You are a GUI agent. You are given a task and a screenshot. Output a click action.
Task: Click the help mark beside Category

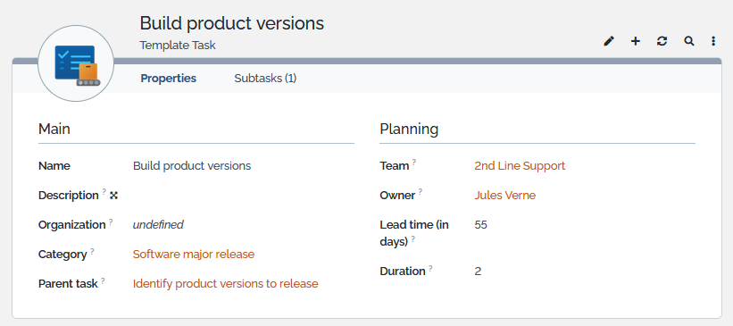pos(92,251)
